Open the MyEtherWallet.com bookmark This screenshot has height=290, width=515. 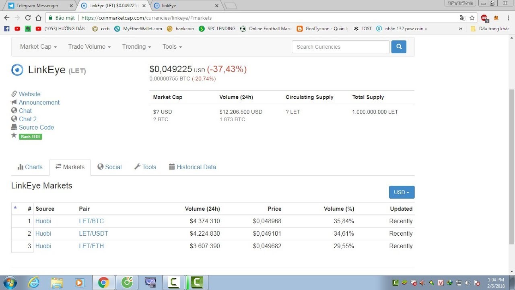pos(138,29)
